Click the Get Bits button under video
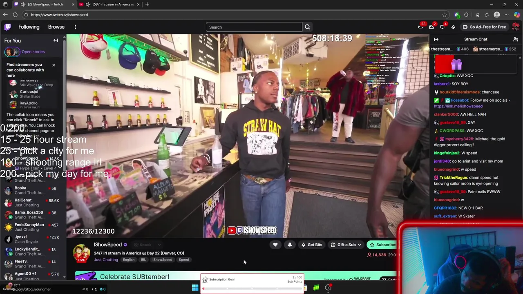 click(312, 245)
